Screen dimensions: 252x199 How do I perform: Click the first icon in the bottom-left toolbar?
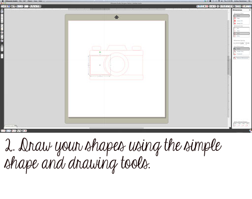click(2, 131)
